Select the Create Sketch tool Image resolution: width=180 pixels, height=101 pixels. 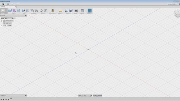point(46,11)
